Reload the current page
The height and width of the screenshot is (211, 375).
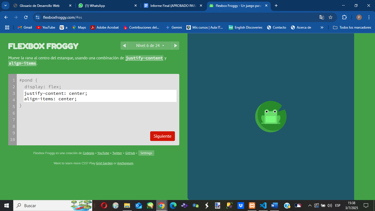pos(26,17)
